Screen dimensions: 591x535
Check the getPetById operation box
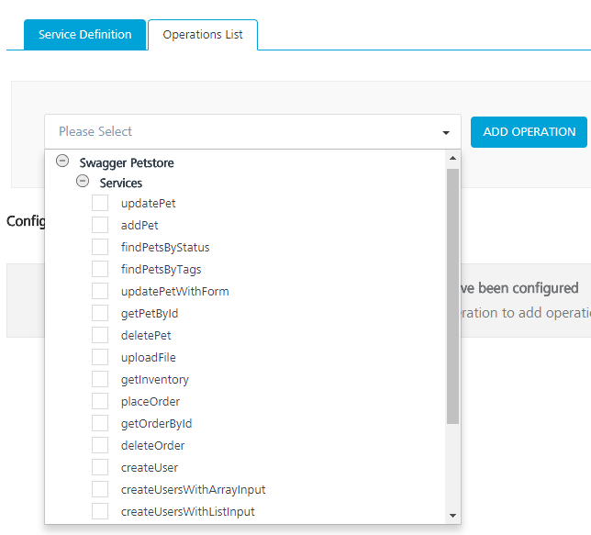[100, 313]
